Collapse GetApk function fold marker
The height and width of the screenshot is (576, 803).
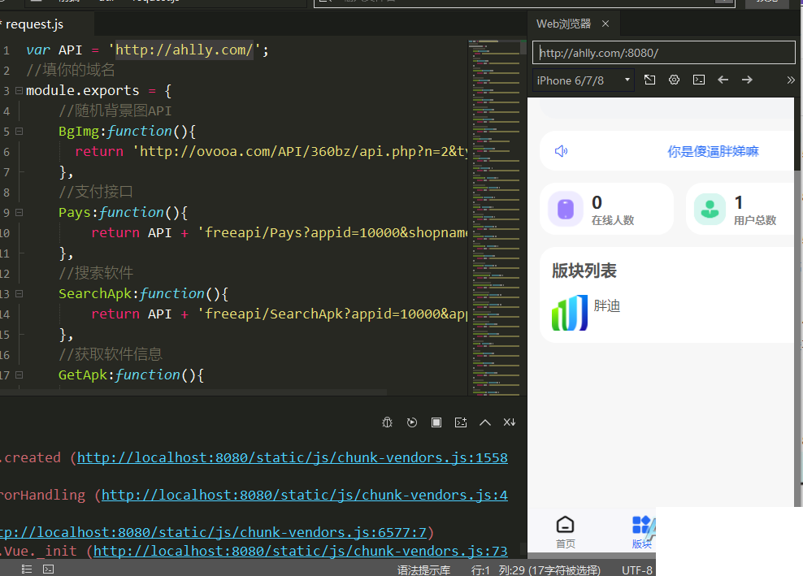(x=19, y=375)
